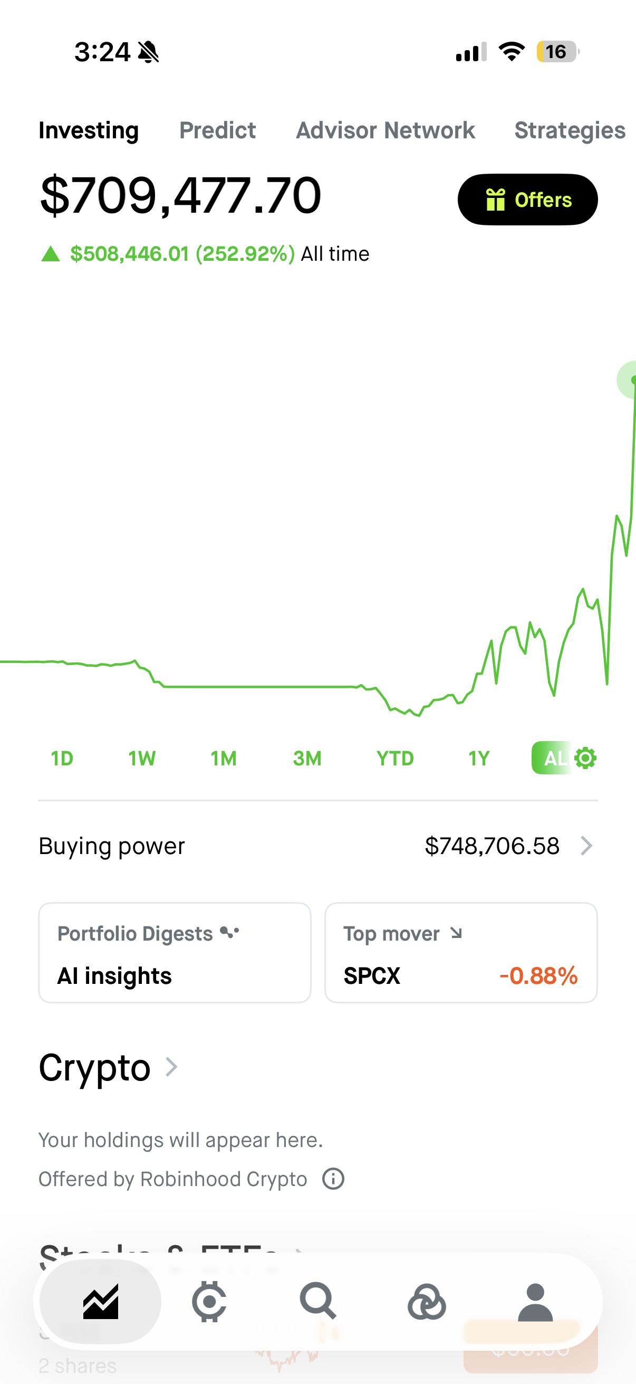Select the 1W chart range

pyautogui.click(x=142, y=758)
